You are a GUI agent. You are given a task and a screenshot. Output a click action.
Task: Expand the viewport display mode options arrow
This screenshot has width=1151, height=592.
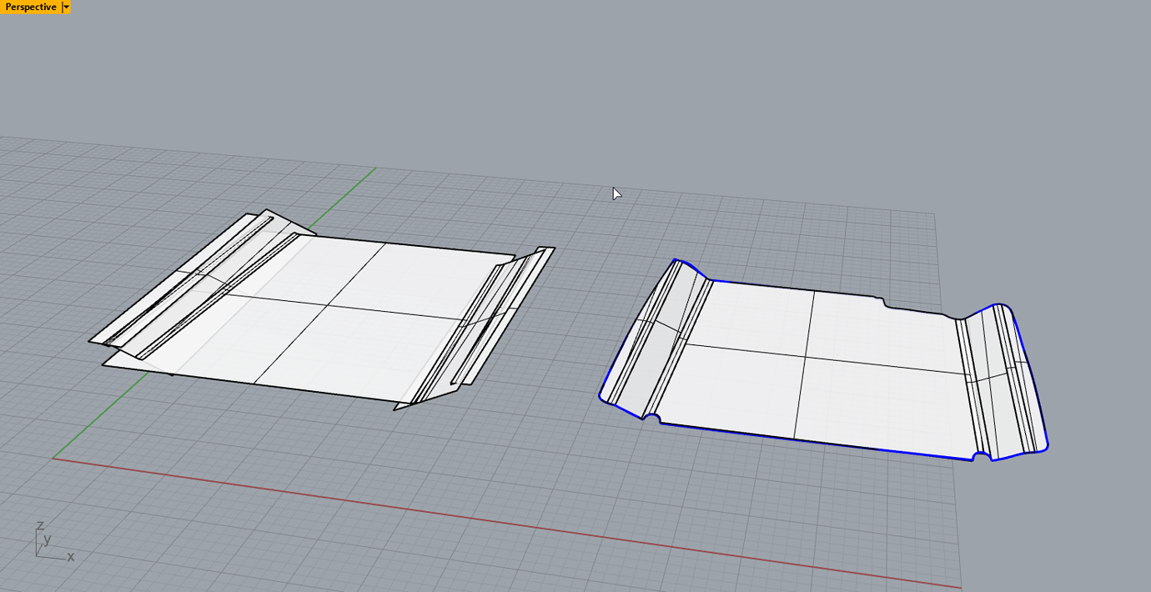[64, 7]
